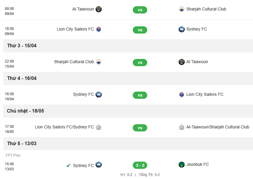Image resolution: width=253 pixels, height=179 pixels.
Task: Open VS button for Al Taawoun vs Sharjah
Action: pos(140,10)
